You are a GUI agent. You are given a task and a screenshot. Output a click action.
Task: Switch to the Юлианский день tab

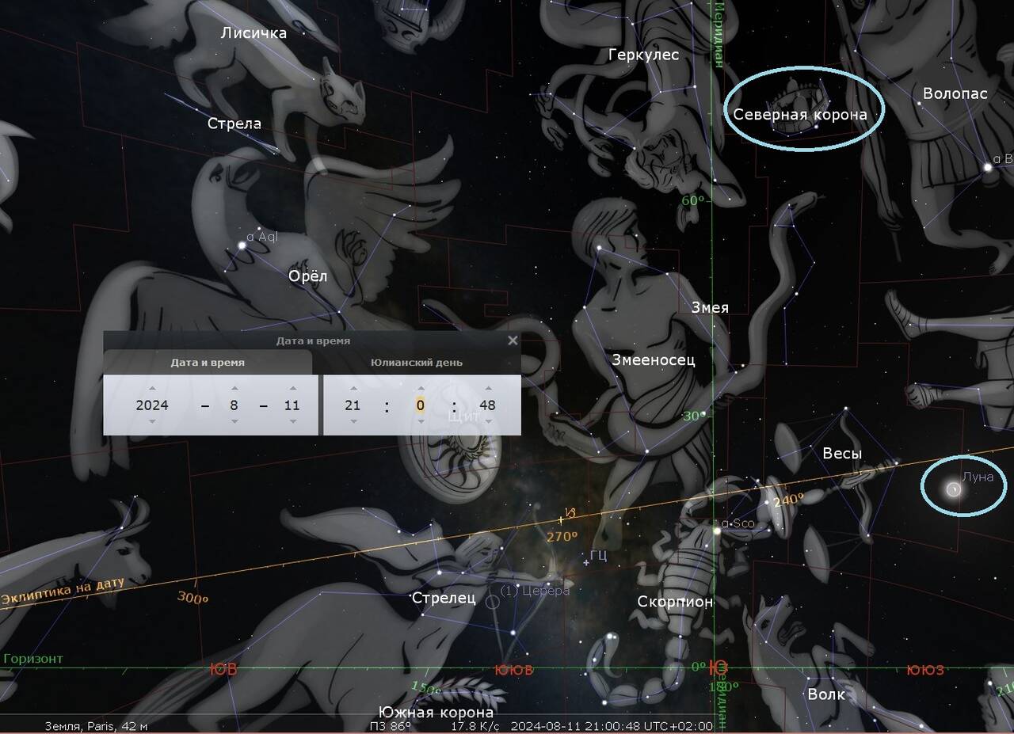click(417, 363)
